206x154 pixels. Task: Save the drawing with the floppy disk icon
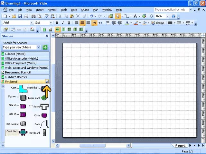tap(20, 16)
